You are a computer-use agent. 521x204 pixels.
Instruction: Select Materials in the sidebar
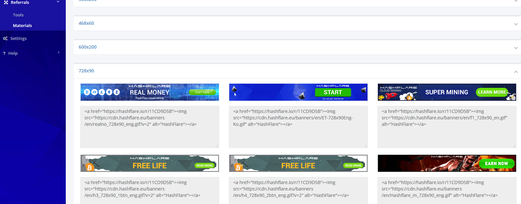[x=22, y=25]
